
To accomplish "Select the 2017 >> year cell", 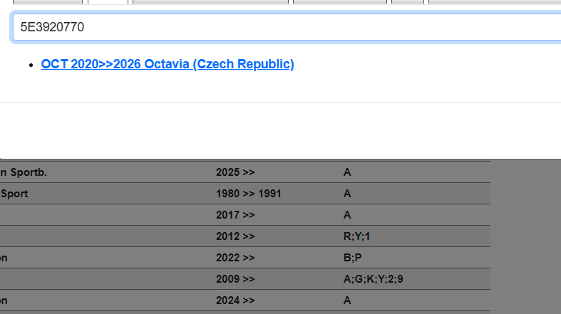I will (235, 215).
